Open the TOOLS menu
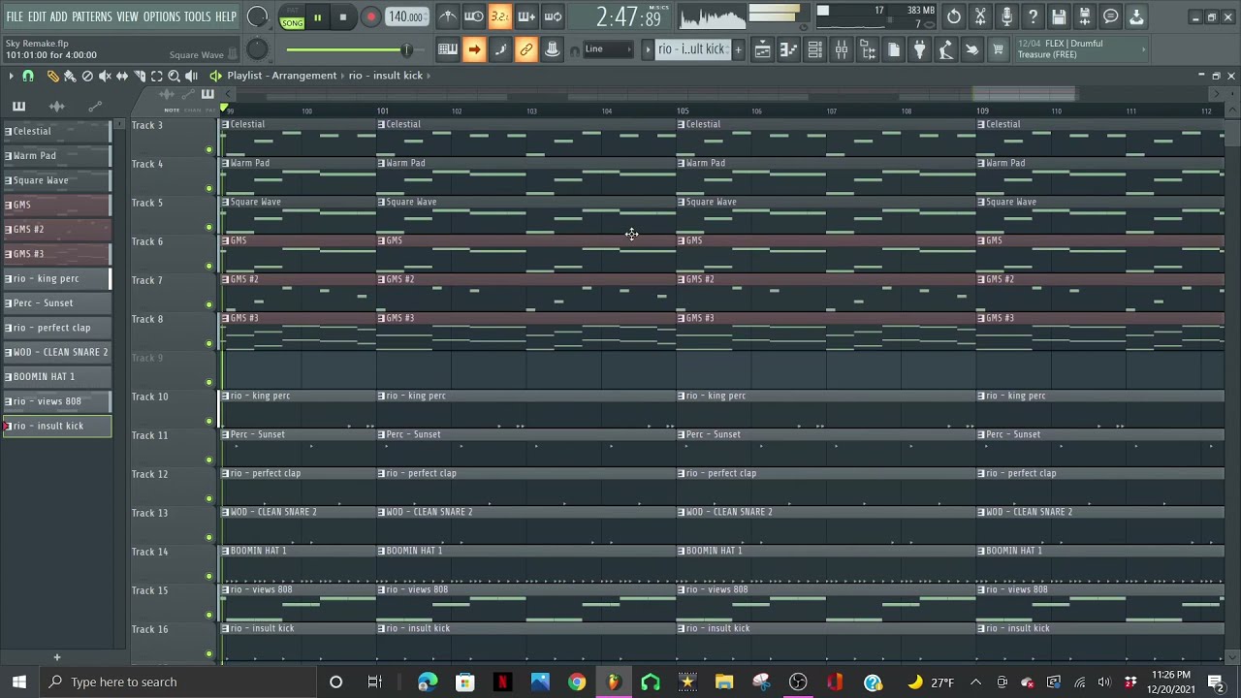Image resolution: width=1241 pixels, height=698 pixels. pyautogui.click(x=198, y=16)
